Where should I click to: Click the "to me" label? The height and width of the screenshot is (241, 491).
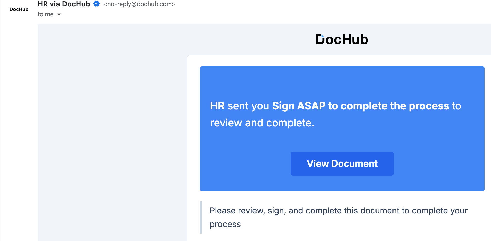45,14
